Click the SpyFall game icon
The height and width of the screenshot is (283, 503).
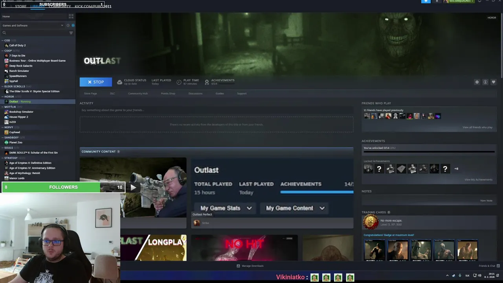pos(6,81)
